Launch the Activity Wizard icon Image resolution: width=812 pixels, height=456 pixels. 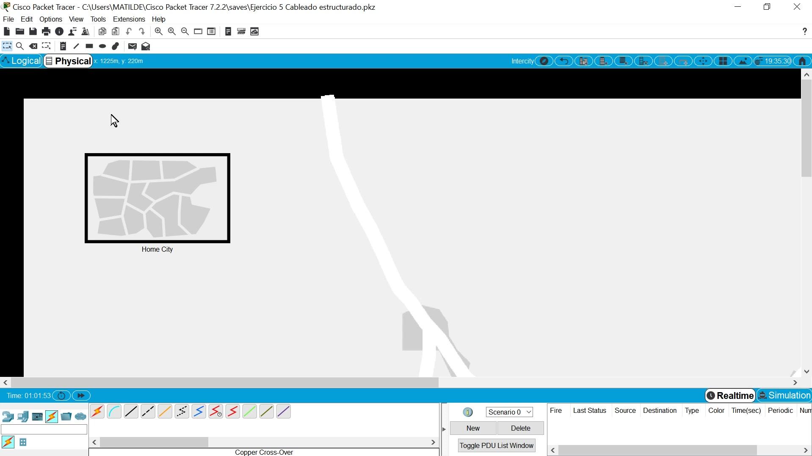coord(72,32)
